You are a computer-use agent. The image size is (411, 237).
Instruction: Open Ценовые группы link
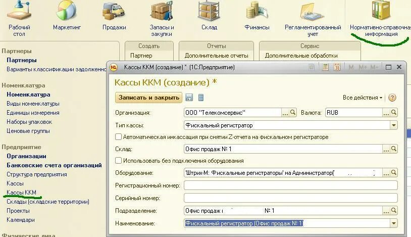[x=28, y=131]
